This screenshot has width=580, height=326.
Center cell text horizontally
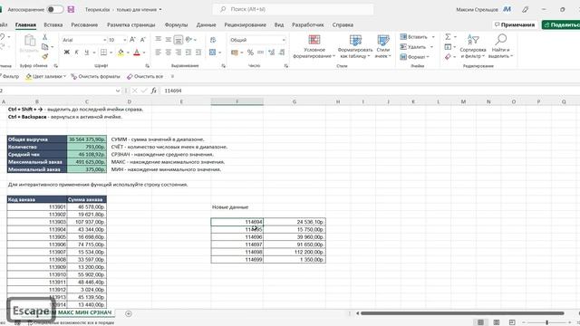(x=168, y=53)
